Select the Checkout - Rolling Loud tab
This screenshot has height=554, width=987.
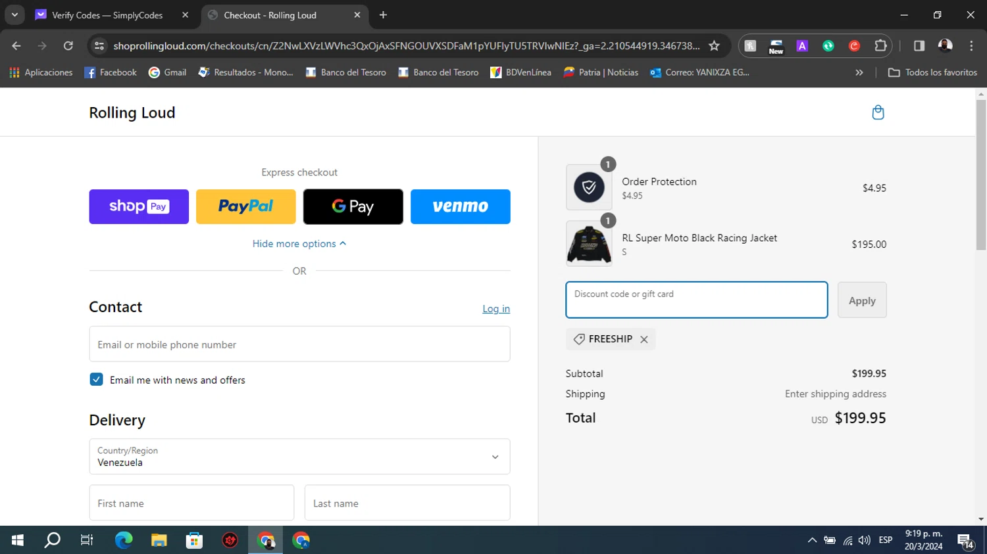[x=283, y=15]
